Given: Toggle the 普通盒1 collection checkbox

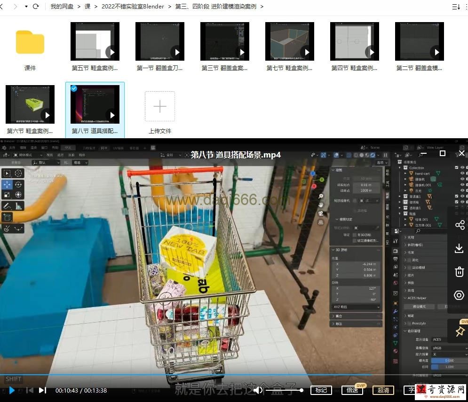Looking at the screenshot, I should pyautogui.click(x=456, y=196).
